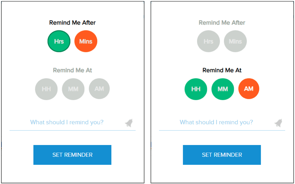Select the greyed-out HH circle
Screen dimensions: 295x184
coord(46,89)
